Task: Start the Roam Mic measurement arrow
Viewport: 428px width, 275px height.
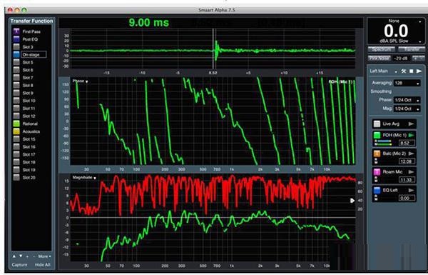Action: 411,172
